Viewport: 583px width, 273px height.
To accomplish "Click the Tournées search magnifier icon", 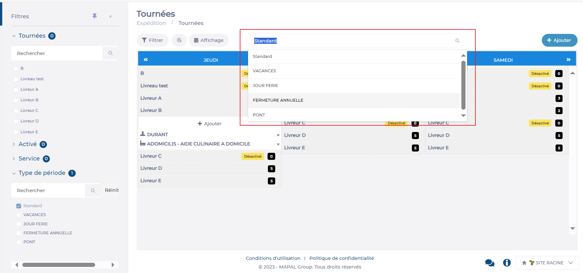I will pyautogui.click(x=110, y=53).
